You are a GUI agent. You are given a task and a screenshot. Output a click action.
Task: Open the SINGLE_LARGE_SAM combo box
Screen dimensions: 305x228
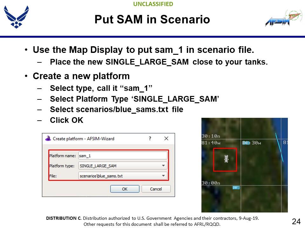pos(123,166)
